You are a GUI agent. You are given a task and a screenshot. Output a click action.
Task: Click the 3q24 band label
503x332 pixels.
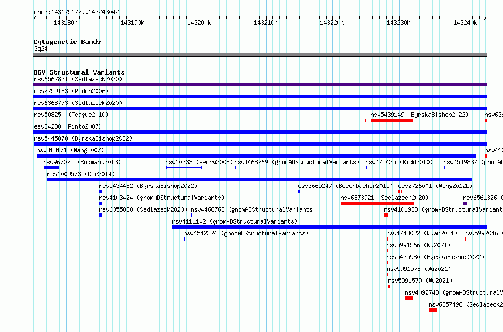(41, 49)
